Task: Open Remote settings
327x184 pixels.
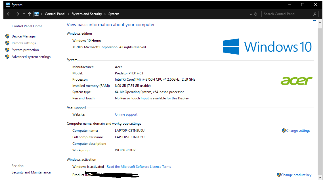Action: [x=24, y=43]
